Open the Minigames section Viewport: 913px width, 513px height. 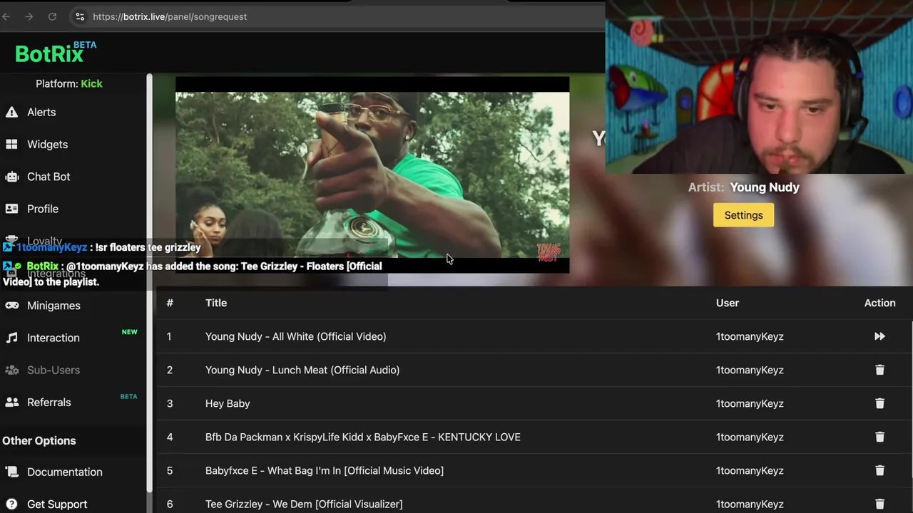tap(53, 306)
